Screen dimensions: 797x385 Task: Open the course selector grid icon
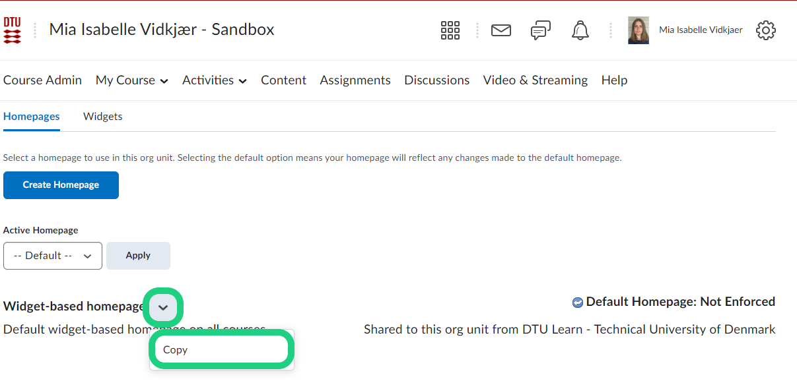pyautogui.click(x=450, y=30)
